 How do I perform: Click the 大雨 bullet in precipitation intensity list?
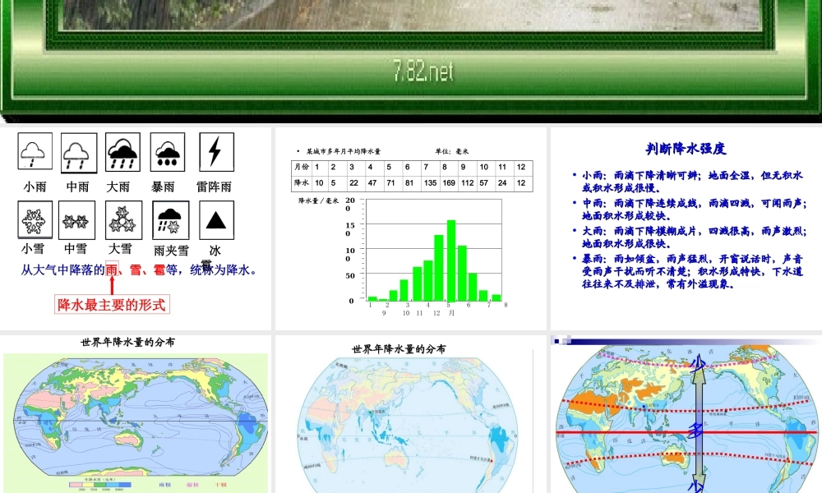tap(693, 237)
